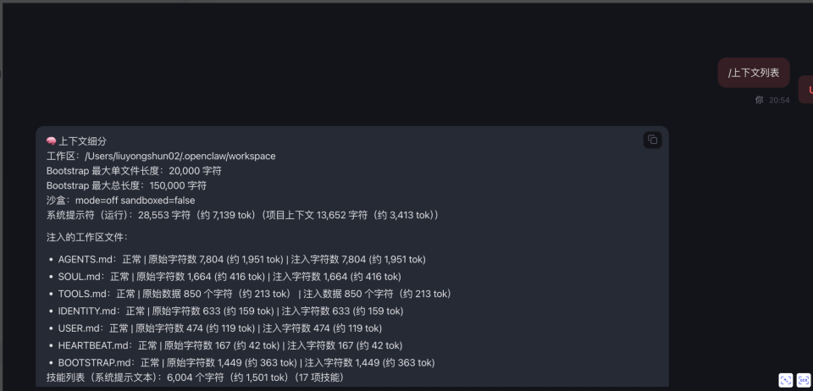Click the workspace path /Users/liuyongshun02/.openclaw/workspace

[180, 156]
